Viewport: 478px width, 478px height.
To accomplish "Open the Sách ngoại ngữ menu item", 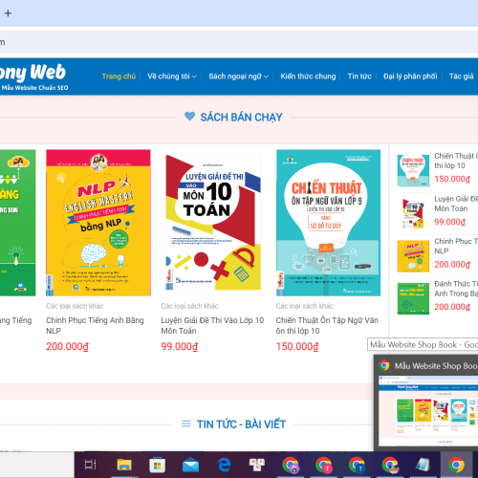I will tap(235, 76).
